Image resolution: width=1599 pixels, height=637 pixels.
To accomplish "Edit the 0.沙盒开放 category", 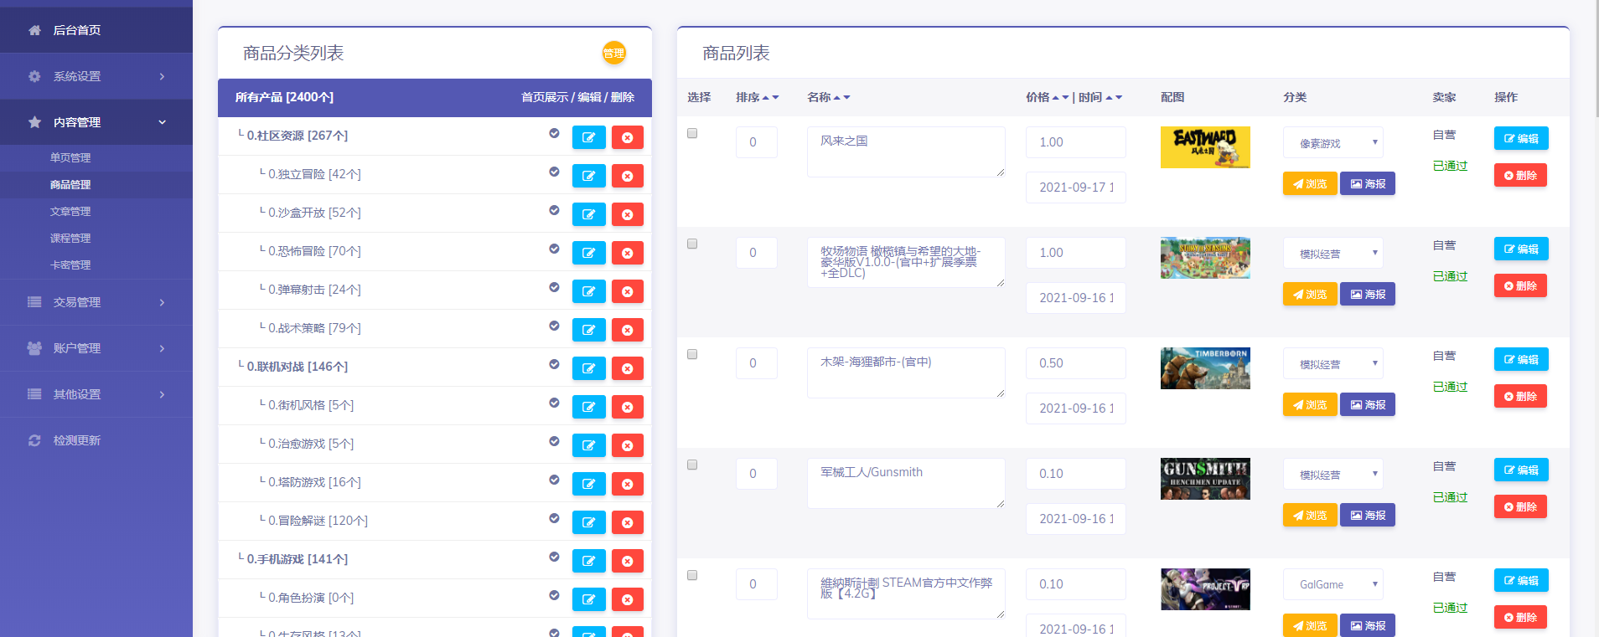I will 588,214.
